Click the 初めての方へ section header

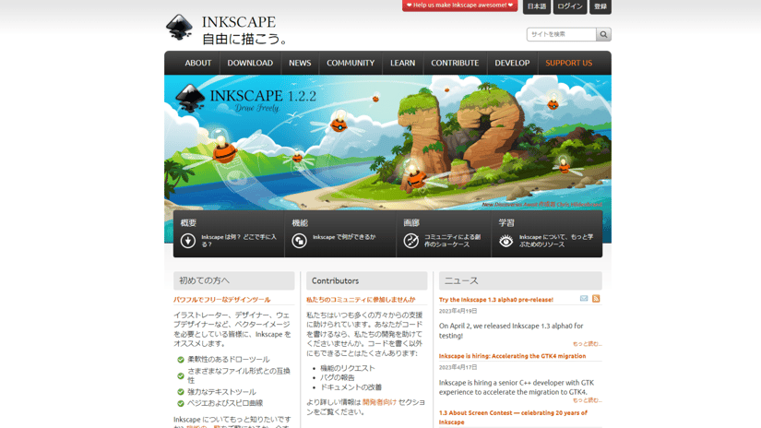click(234, 280)
